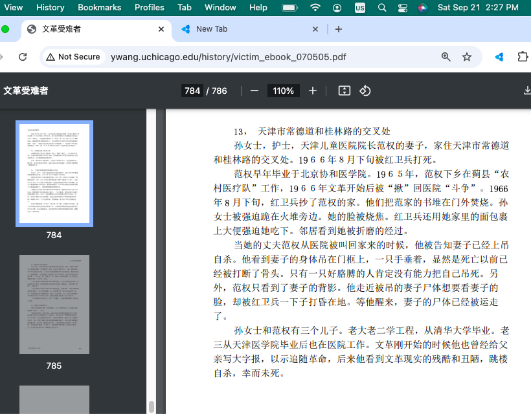Viewport: 531px width, 414px height.
Task: Click the Not Secure site info badge
Action: tap(73, 57)
